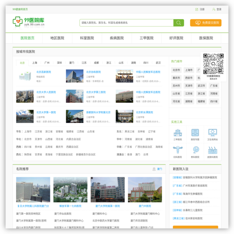The height and width of the screenshot is (234, 234).
Task: Click 香港 in the 港澳台 row
Action: [x=129, y=154]
